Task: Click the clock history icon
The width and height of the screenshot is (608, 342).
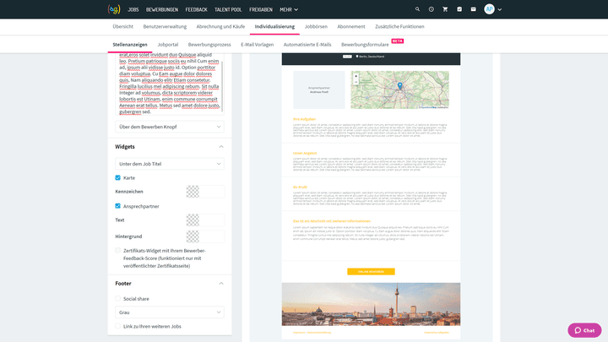Action: coord(432,9)
